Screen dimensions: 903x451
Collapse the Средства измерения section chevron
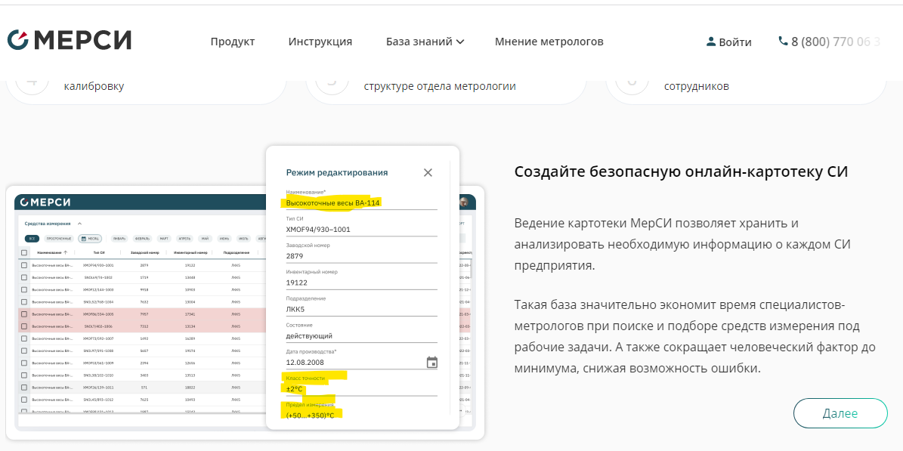79,224
